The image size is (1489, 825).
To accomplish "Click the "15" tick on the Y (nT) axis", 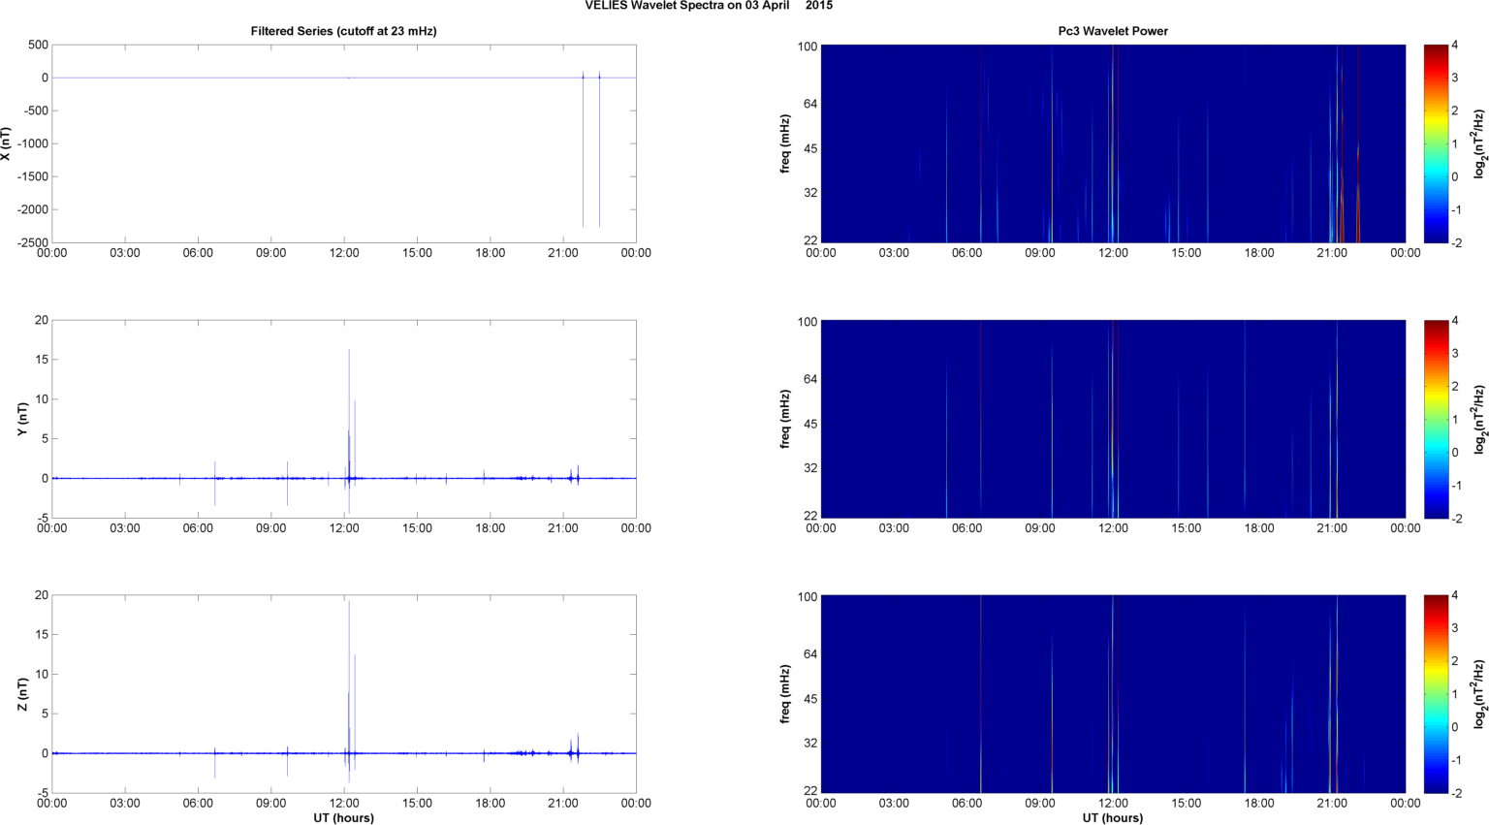I will point(42,360).
